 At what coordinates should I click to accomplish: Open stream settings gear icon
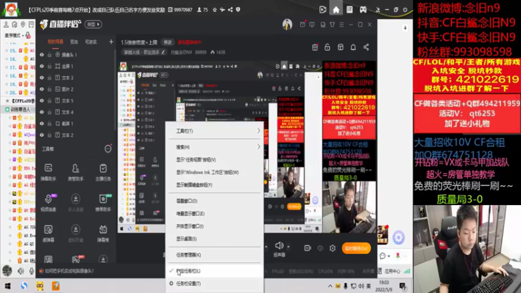[332, 248]
